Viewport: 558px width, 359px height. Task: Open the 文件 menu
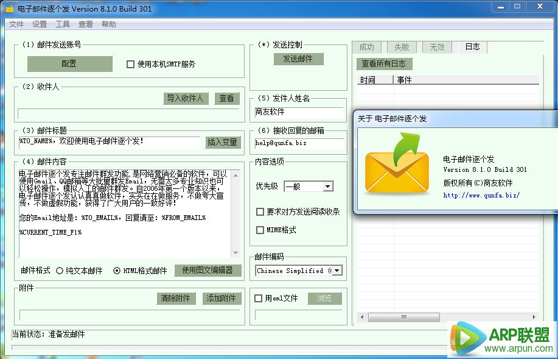coord(16,24)
